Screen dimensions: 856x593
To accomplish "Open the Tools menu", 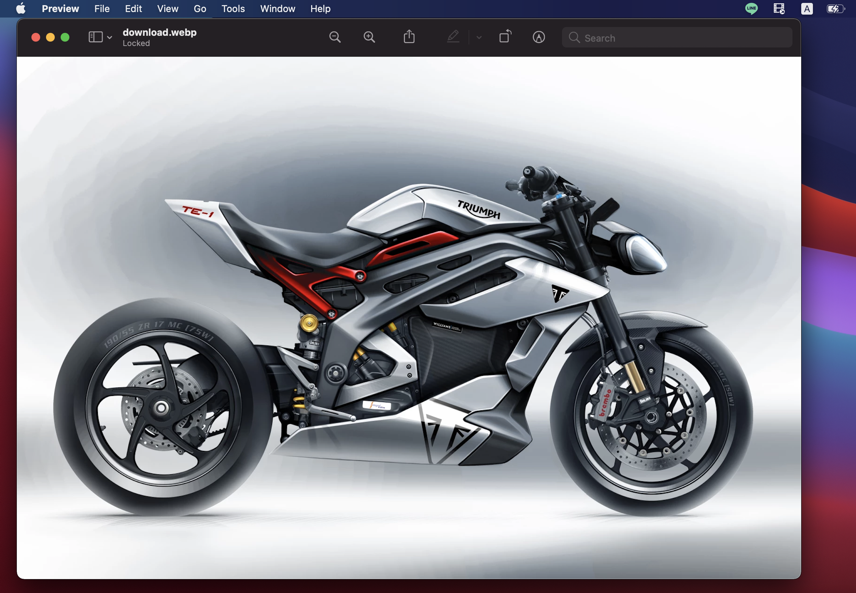I will click(x=233, y=8).
